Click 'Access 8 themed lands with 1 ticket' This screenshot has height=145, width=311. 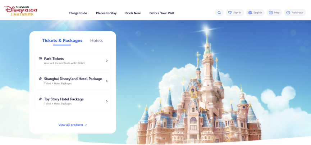pyautogui.click(x=64, y=63)
